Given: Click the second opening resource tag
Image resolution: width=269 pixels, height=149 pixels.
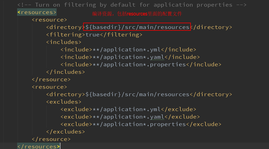Looking at the screenshot, I should click(x=49, y=87).
